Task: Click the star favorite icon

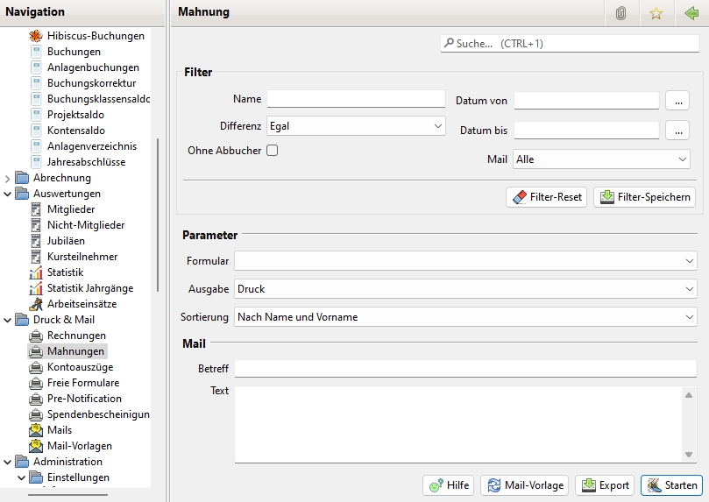Action: (x=655, y=13)
